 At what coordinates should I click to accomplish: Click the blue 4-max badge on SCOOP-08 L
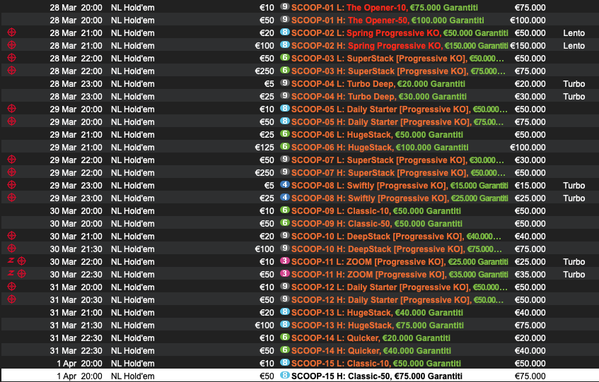tap(284, 184)
